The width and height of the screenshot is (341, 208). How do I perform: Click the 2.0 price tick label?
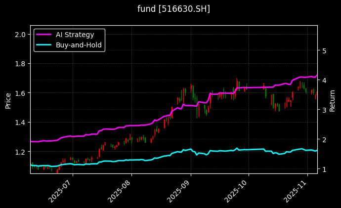[21, 35]
